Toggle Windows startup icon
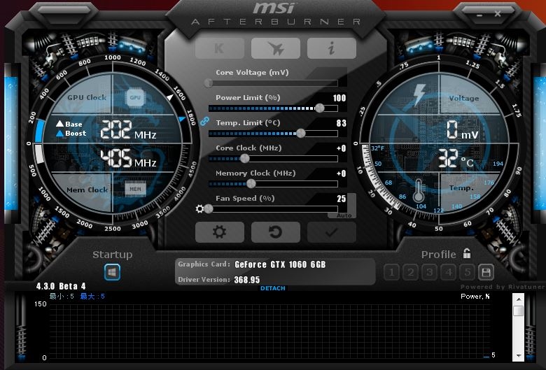 tap(112, 272)
